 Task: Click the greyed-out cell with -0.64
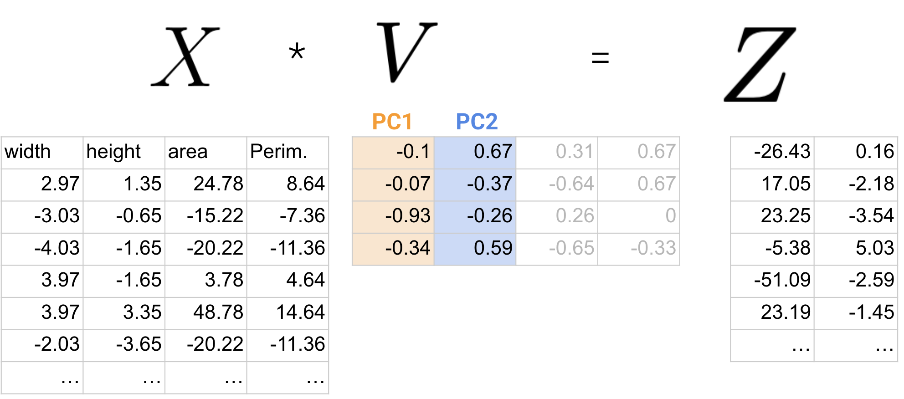[557, 185]
